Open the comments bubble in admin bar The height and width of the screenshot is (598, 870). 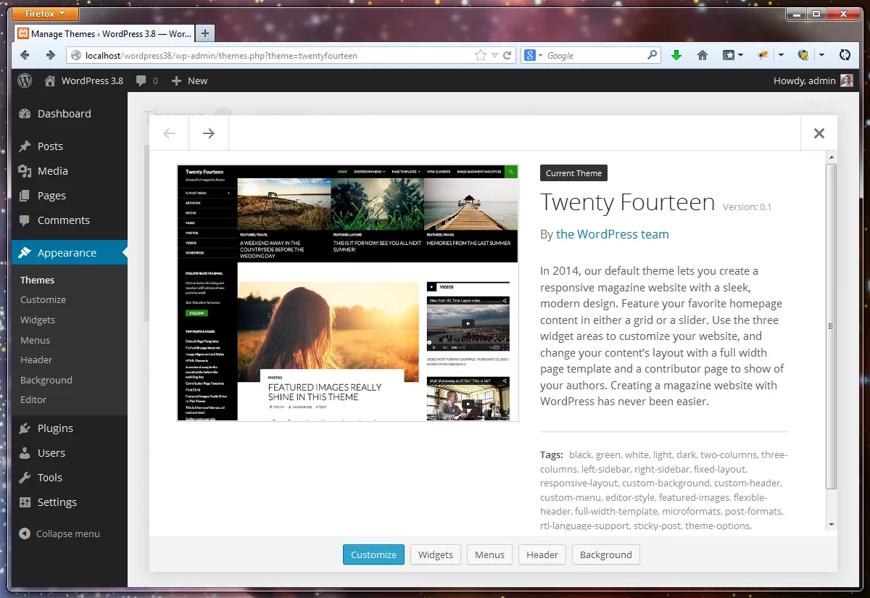146,80
